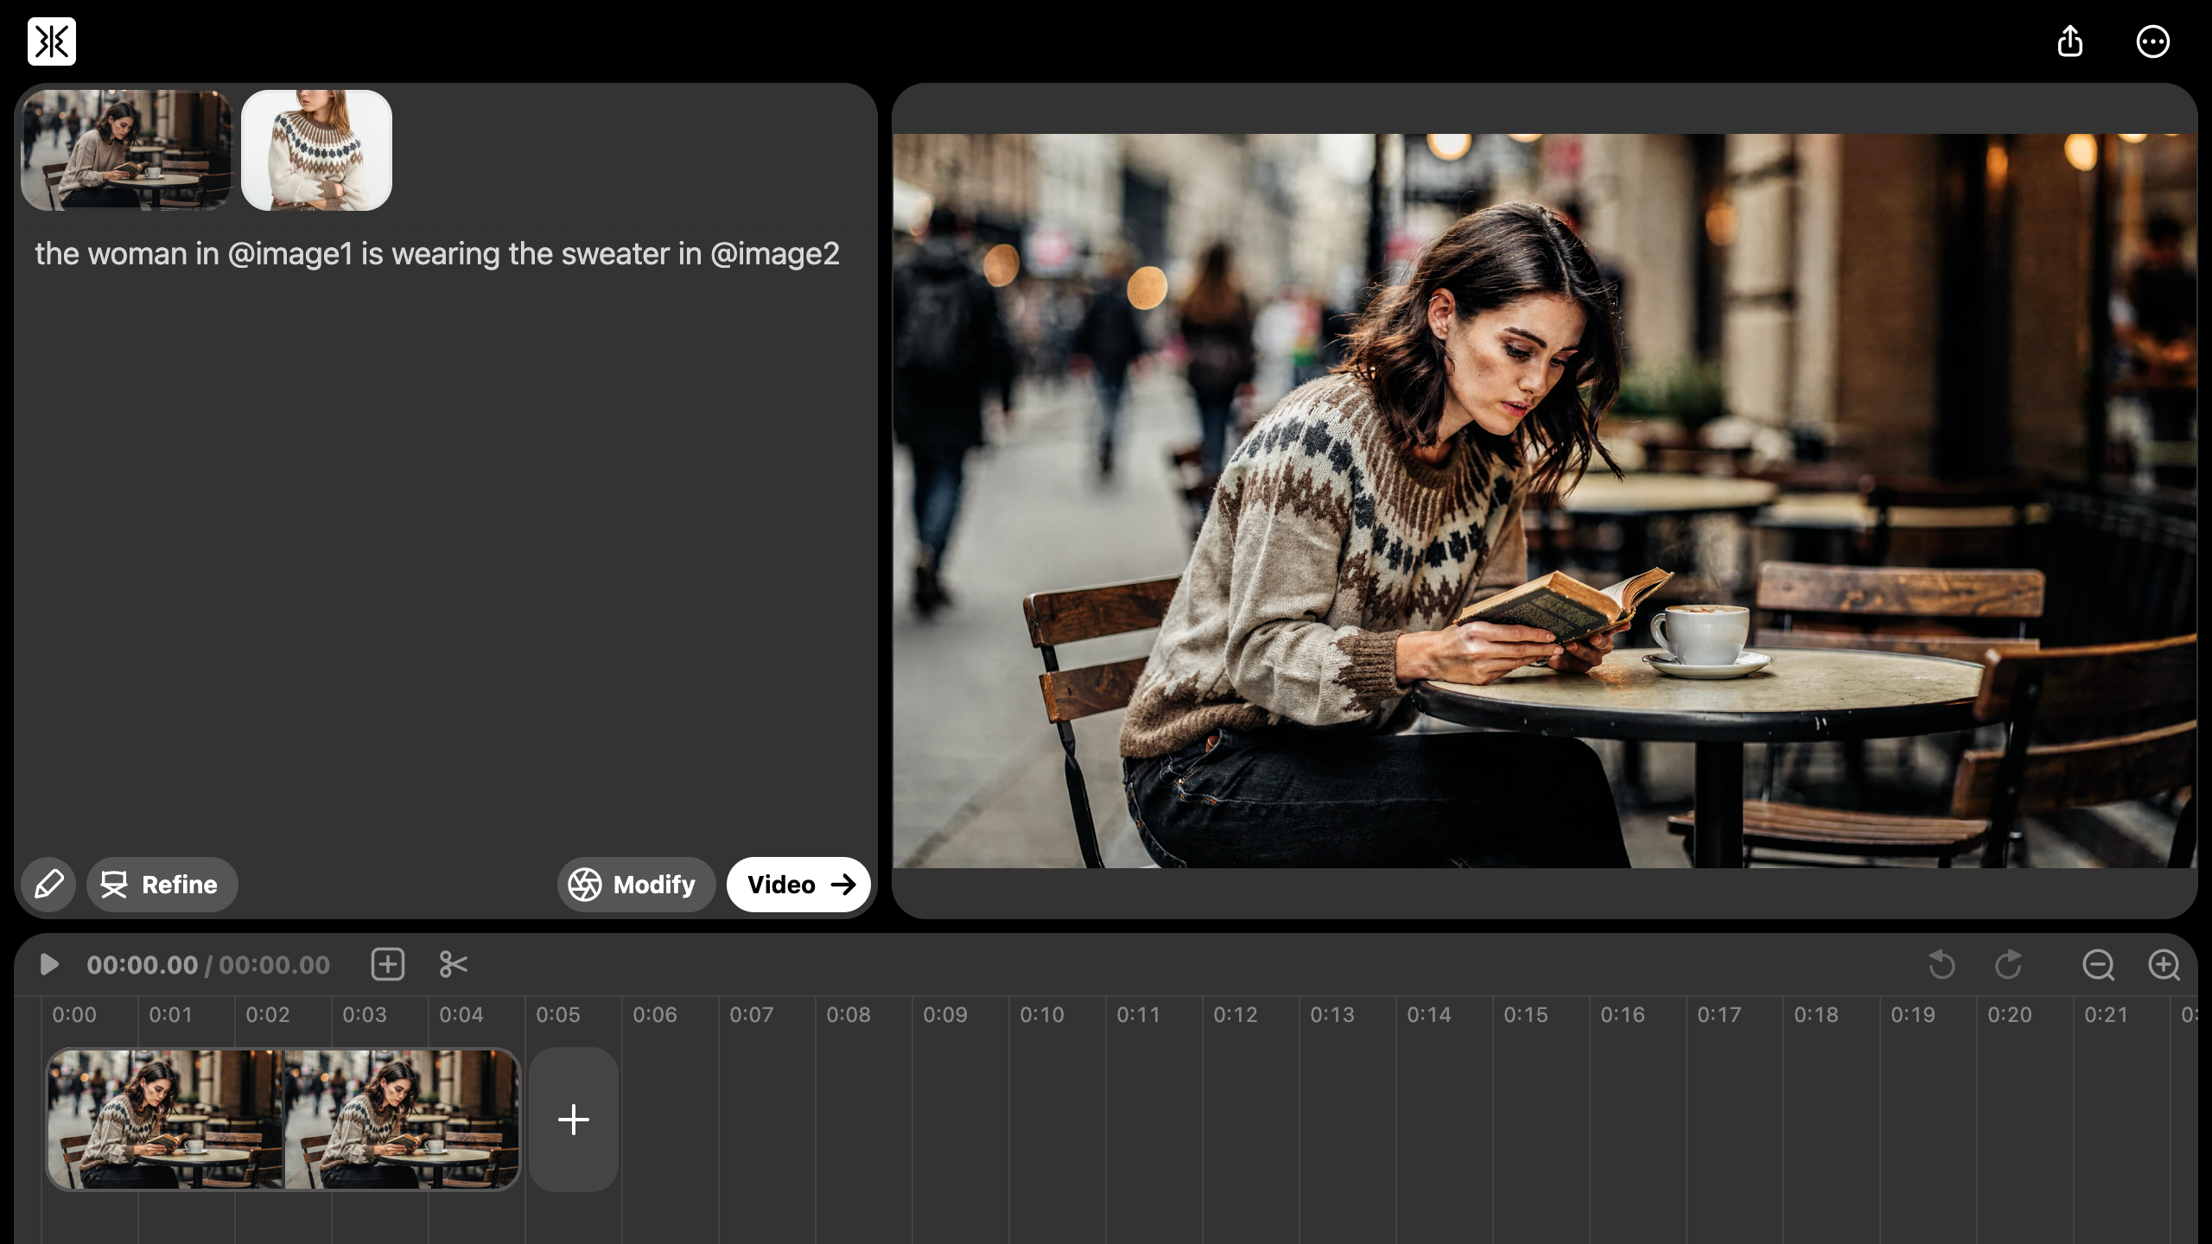The image size is (2212, 1244).
Task: Click the 0:10 timeline ruler mark
Action: pyautogui.click(x=1041, y=1015)
